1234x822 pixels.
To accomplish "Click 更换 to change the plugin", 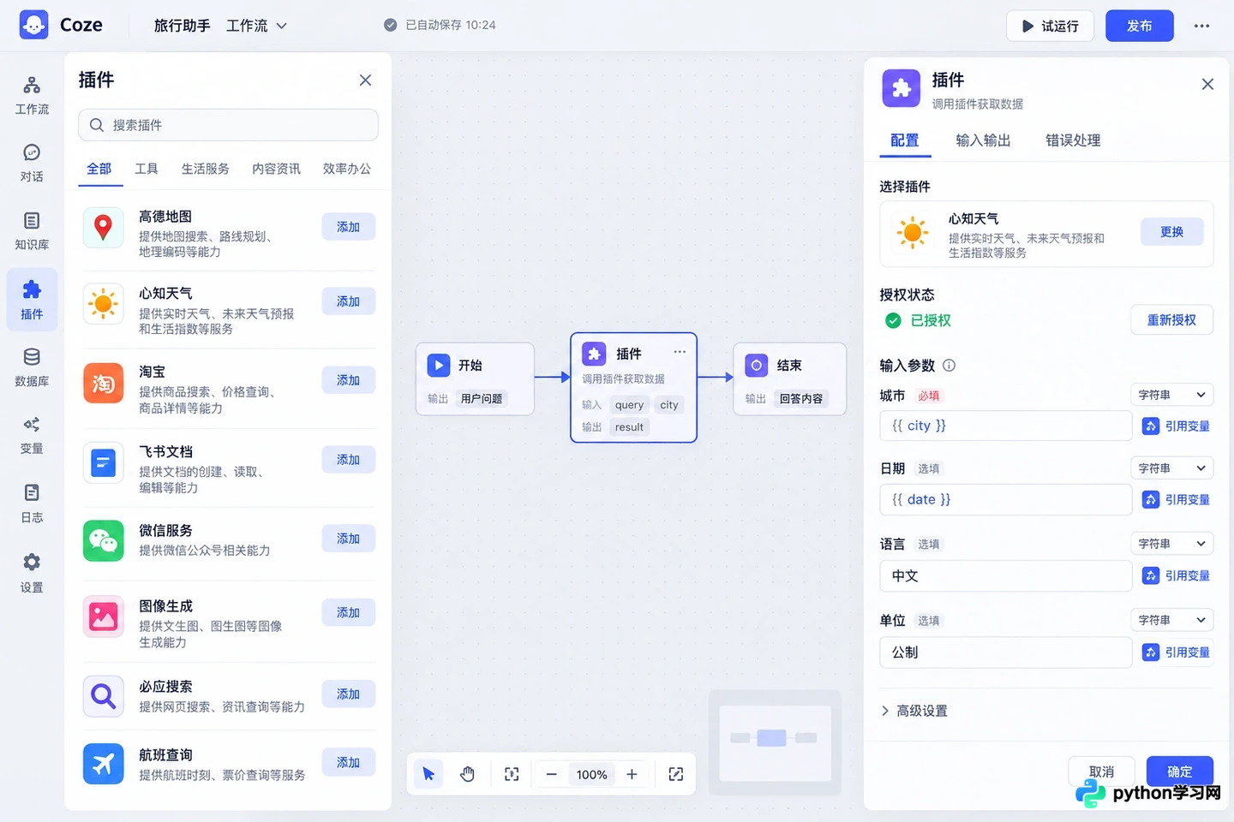I will [1171, 232].
